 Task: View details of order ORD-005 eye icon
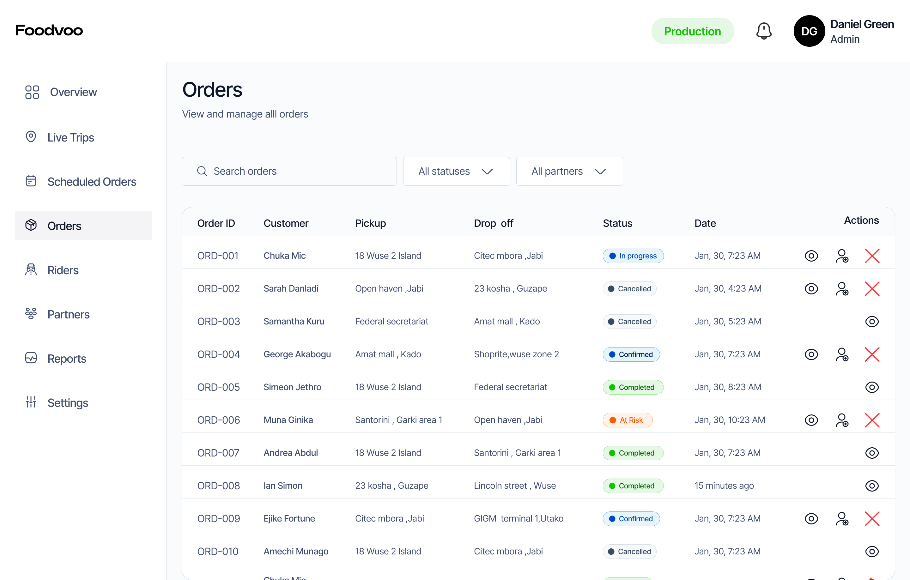pyautogui.click(x=872, y=387)
